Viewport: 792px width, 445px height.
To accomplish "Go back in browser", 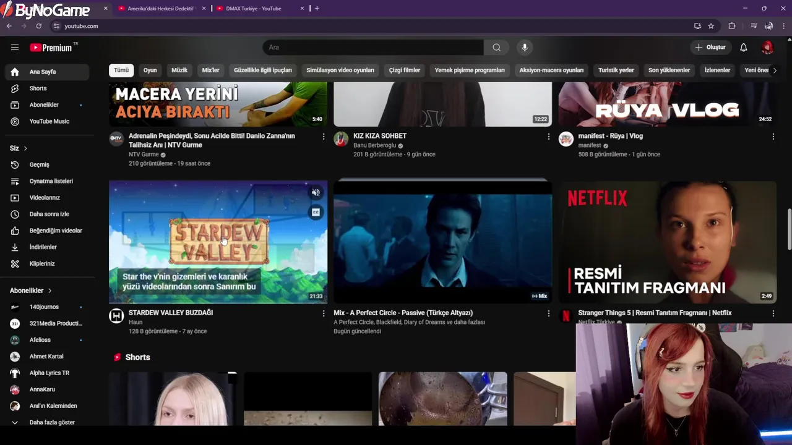I will tap(9, 26).
